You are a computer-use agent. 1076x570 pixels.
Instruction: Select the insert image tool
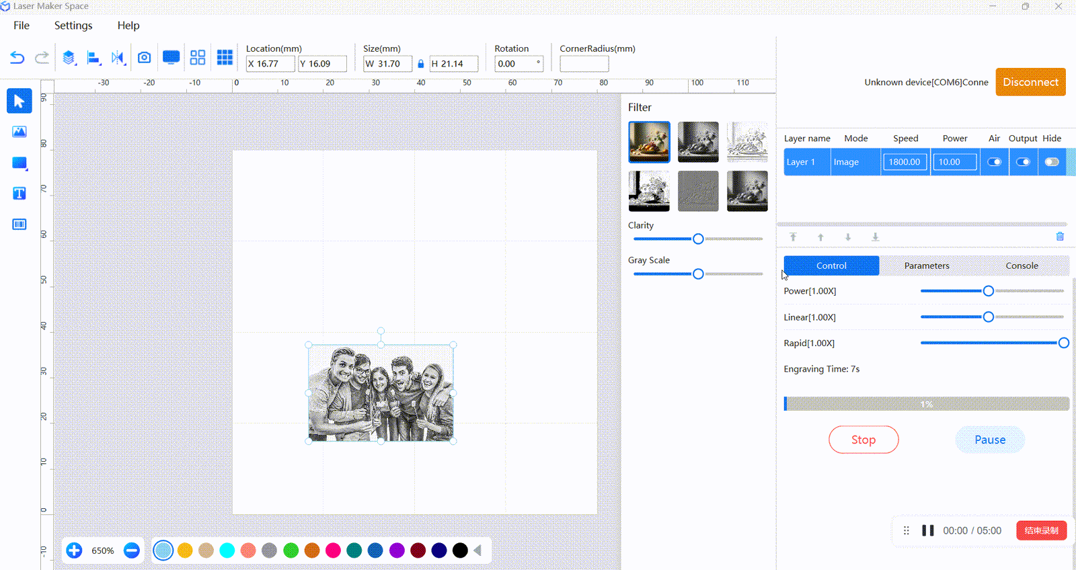tap(19, 132)
